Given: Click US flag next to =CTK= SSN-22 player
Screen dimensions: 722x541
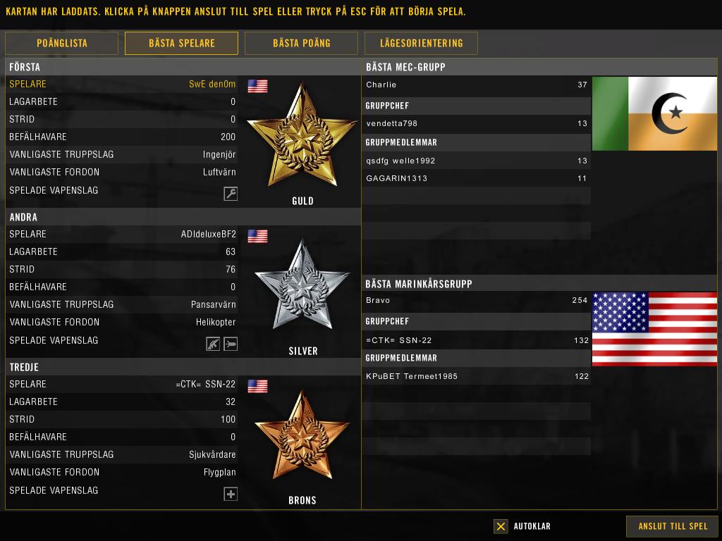Looking at the screenshot, I should click(x=258, y=386).
